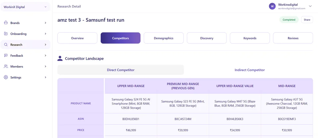Click the ₹39,999 price cell
This screenshot has width=318, height=138.
coord(183,130)
